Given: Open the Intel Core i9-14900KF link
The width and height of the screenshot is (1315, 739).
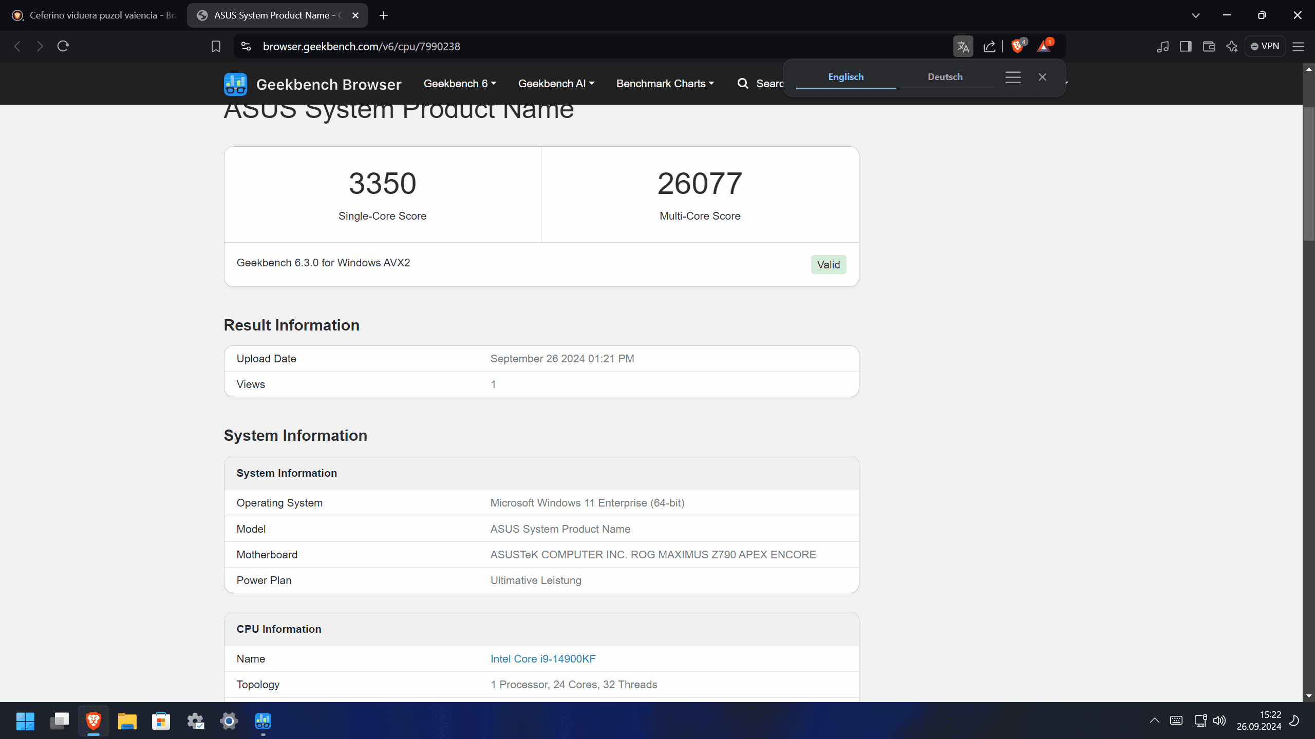Looking at the screenshot, I should coord(543,659).
